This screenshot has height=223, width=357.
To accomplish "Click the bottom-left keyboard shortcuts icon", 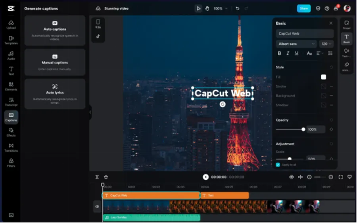I will [x=11, y=215].
